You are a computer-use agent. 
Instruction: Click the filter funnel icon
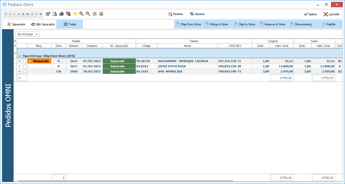[x=41, y=14]
